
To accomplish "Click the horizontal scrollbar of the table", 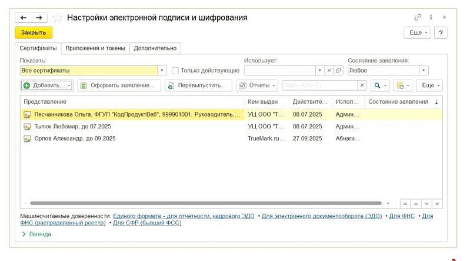I will click(x=206, y=203).
